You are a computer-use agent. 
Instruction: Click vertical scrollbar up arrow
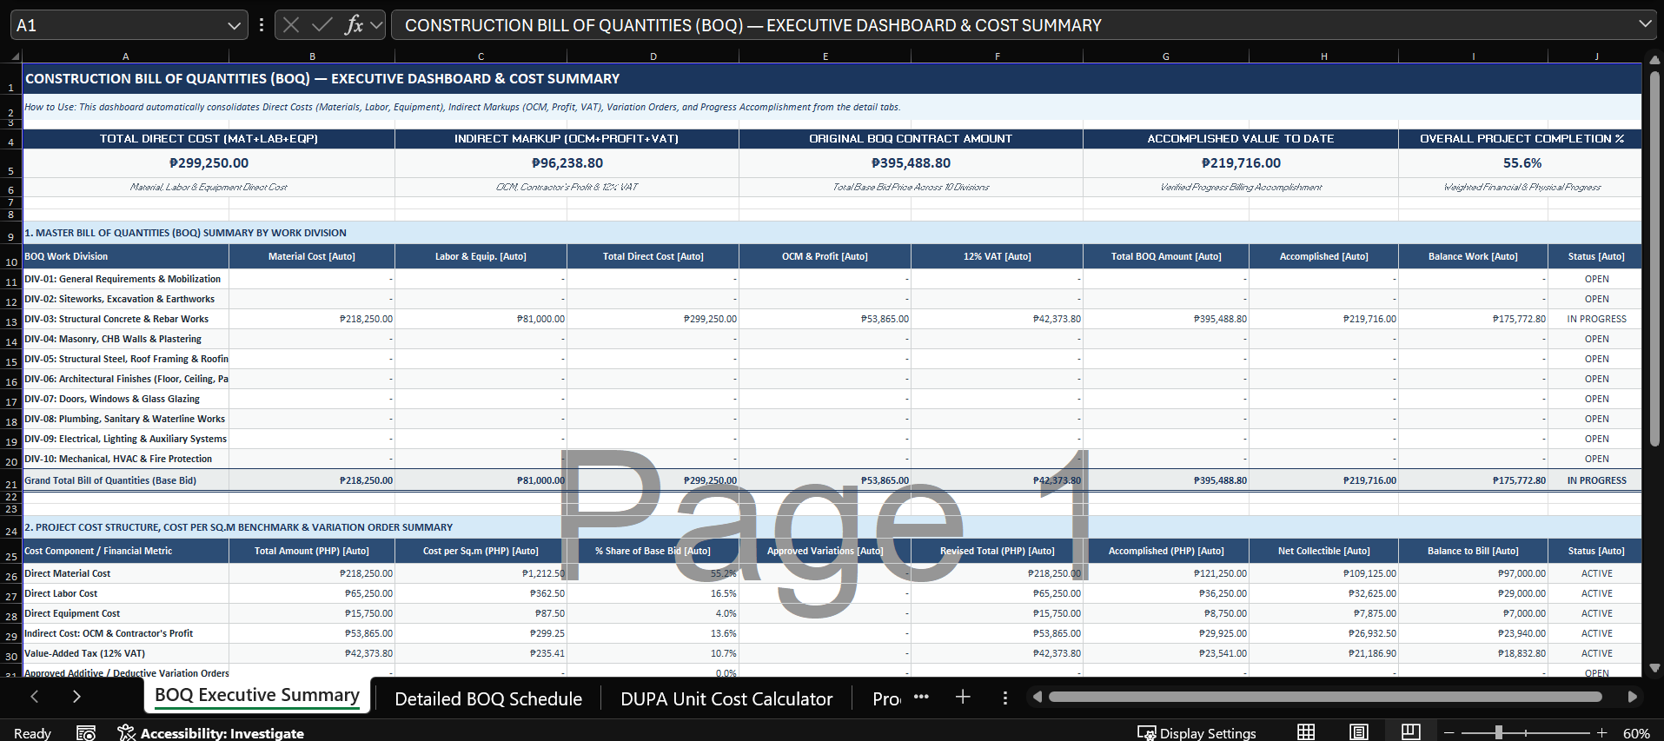[x=1654, y=60]
